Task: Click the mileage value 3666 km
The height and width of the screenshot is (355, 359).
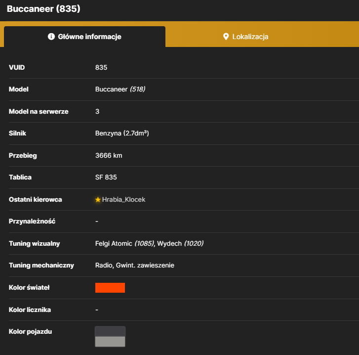Action: pyautogui.click(x=109, y=155)
